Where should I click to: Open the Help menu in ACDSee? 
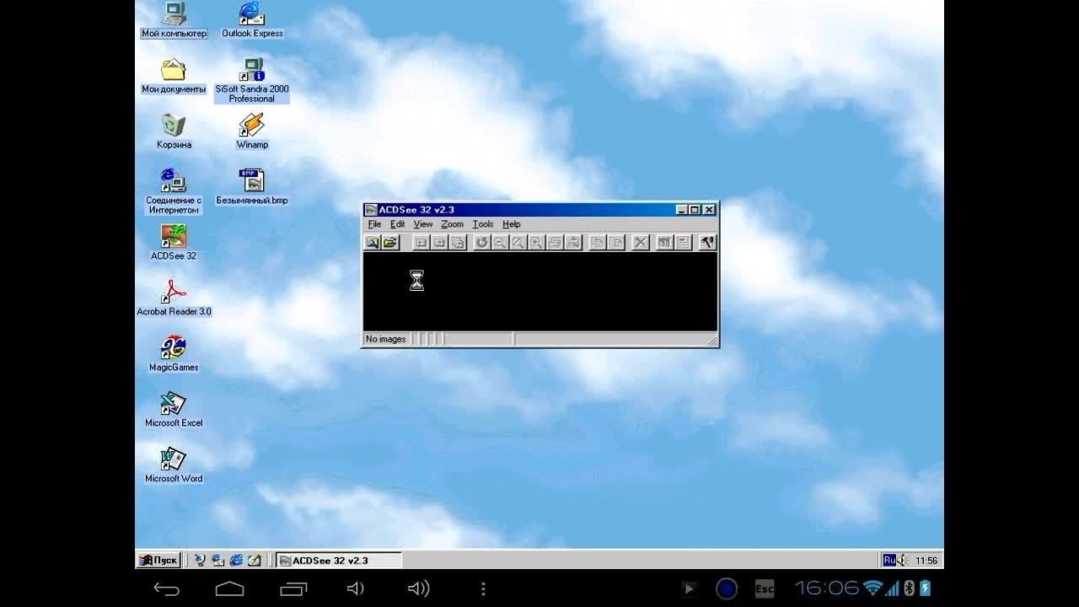pyautogui.click(x=512, y=224)
